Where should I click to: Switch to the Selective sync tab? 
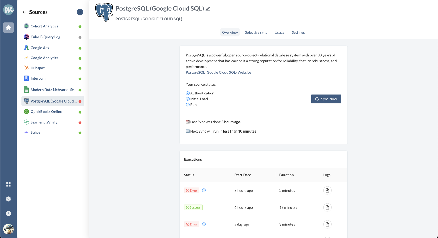point(256,32)
